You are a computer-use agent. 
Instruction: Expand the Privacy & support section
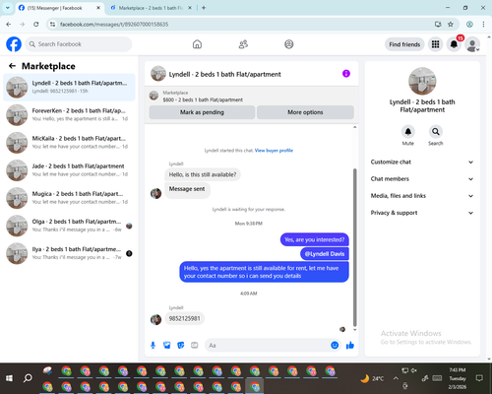(422, 213)
